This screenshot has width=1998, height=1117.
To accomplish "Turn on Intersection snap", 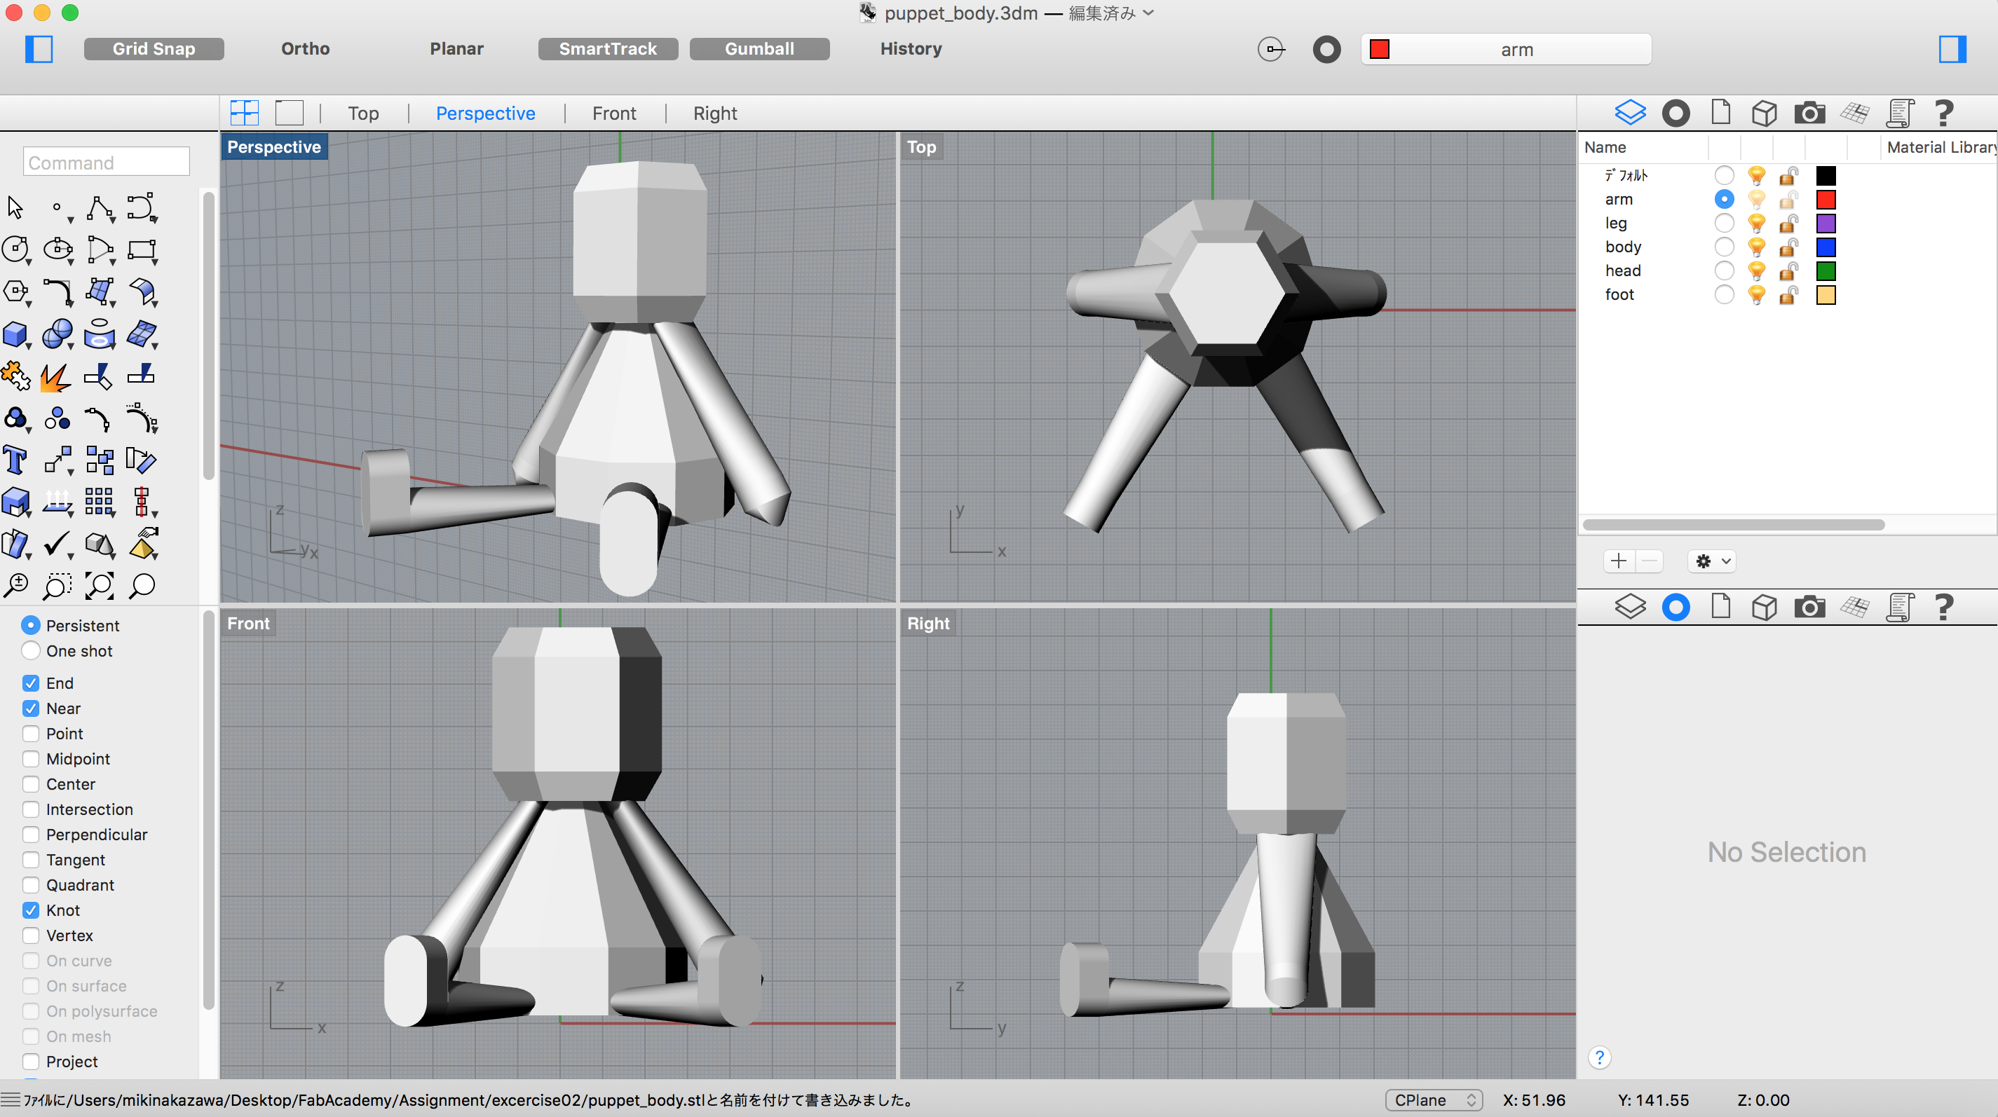I will click(31, 809).
